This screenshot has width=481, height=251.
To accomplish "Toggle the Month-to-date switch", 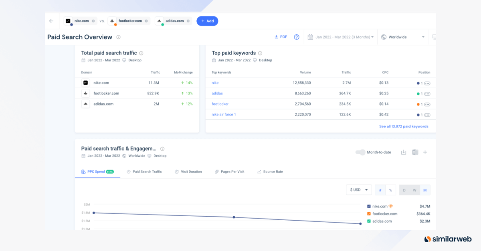I will pyautogui.click(x=360, y=152).
